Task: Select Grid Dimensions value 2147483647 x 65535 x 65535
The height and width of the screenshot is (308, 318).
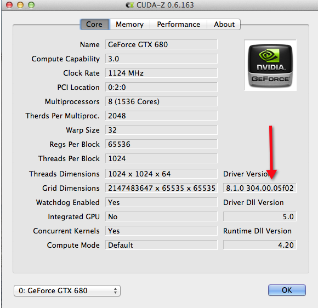Action: [x=161, y=188]
